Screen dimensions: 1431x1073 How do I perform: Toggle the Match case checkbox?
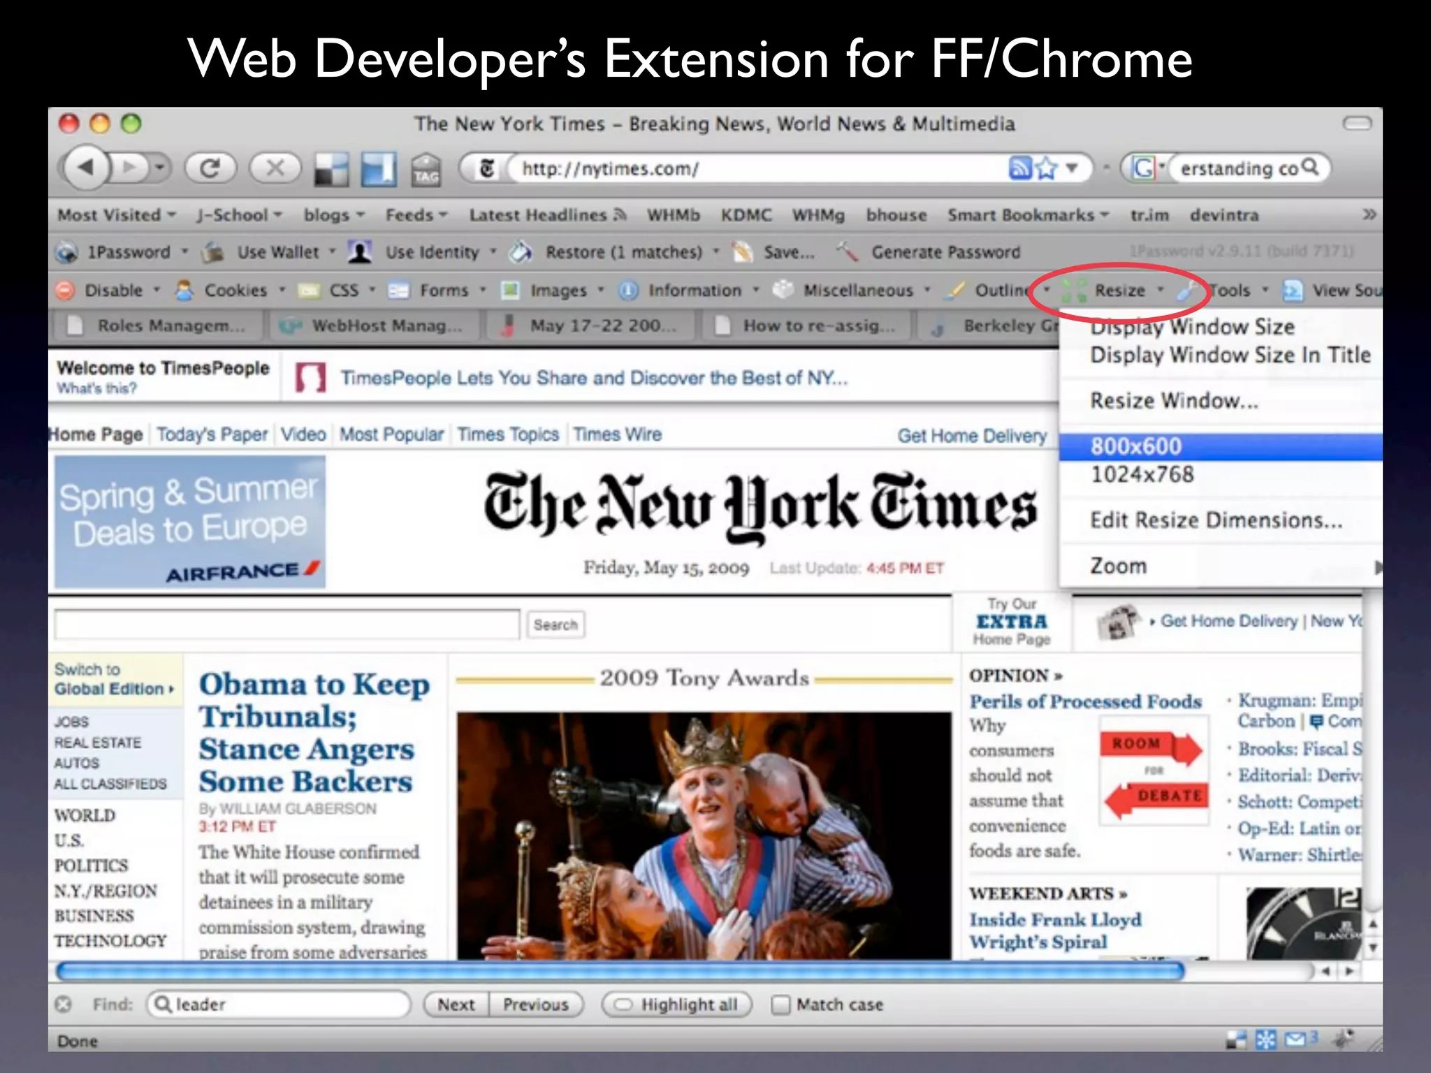[x=780, y=1005]
